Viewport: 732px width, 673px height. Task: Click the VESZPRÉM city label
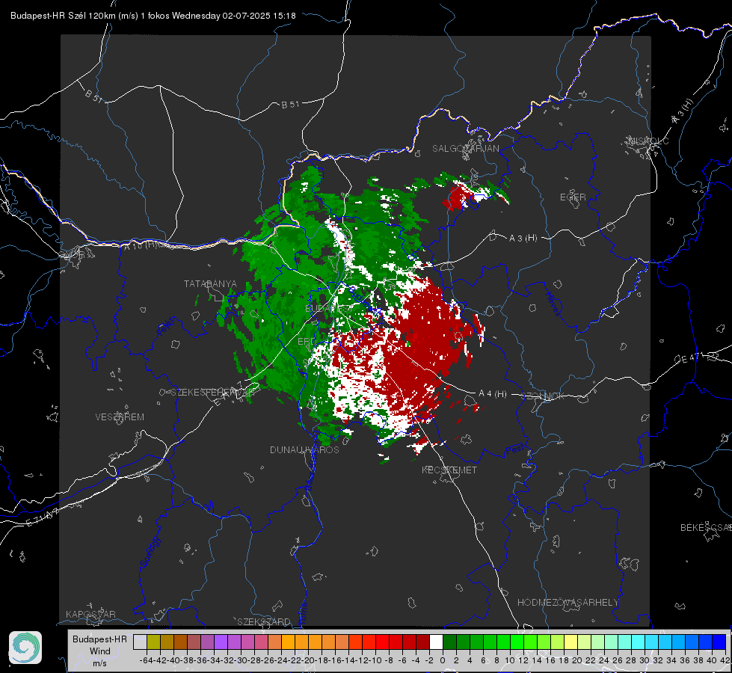pos(120,417)
